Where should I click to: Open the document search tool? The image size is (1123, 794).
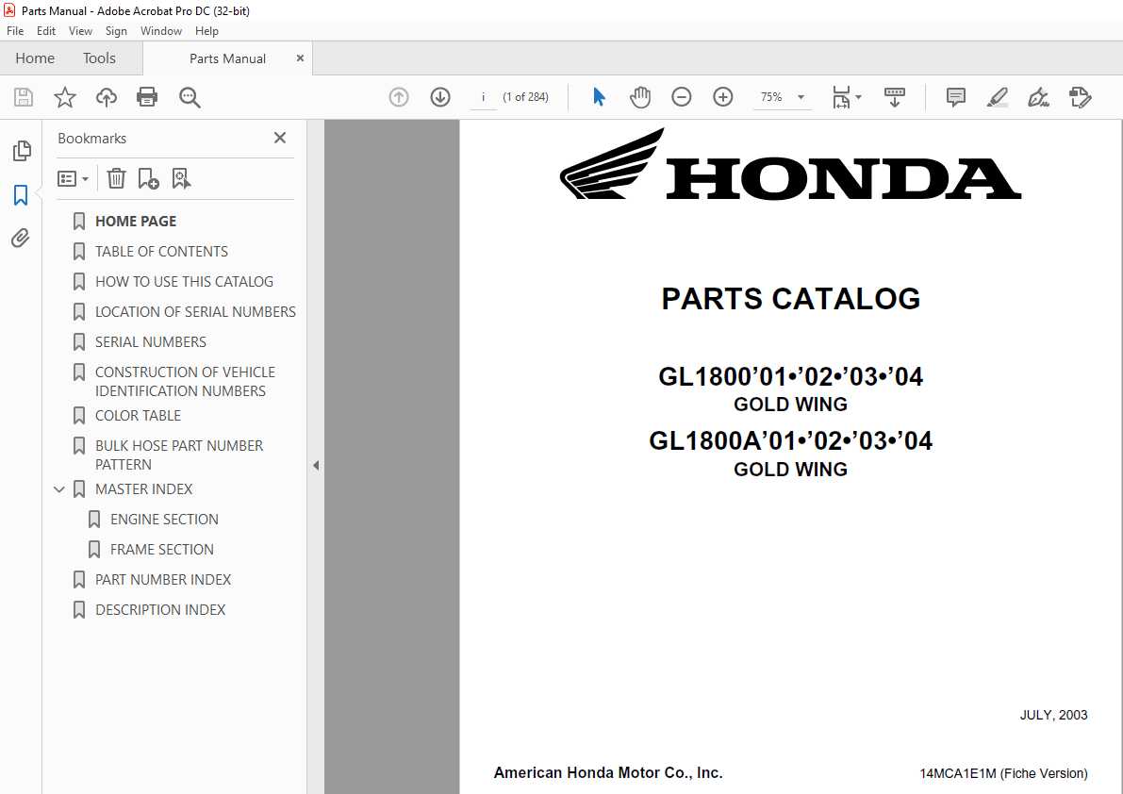coord(189,96)
